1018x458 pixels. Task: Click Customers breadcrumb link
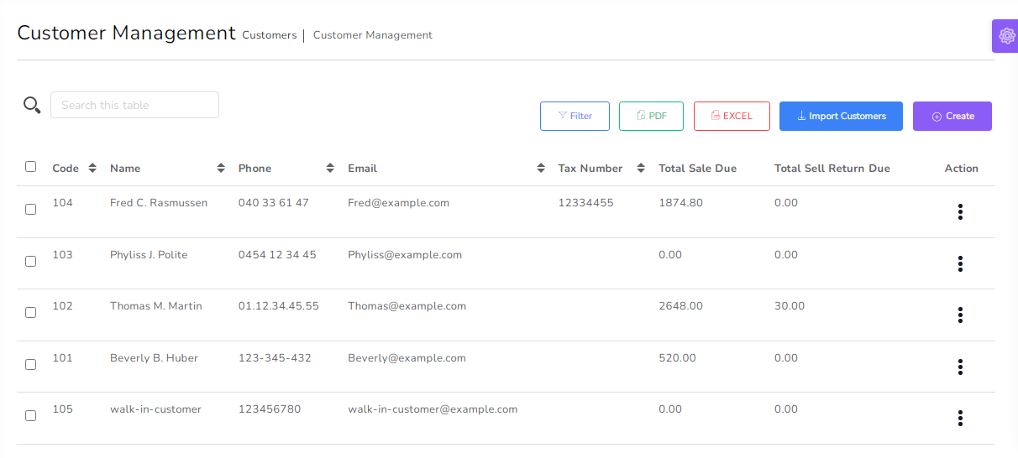click(x=269, y=35)
